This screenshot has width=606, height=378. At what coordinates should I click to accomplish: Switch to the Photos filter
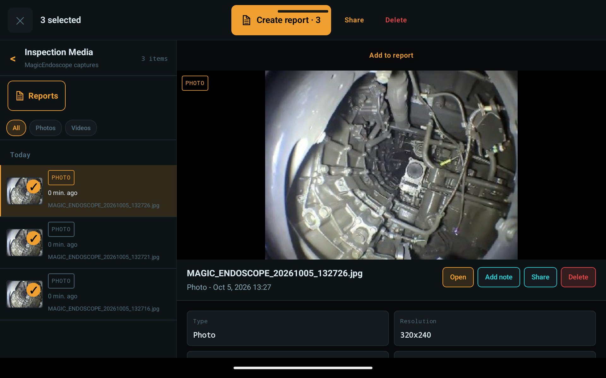click(x=45, y=128)
